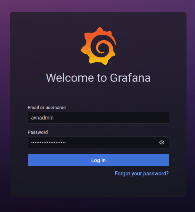Click the yellow bottom edge of the logo
The image size is (195, 212).
(99, 61)
